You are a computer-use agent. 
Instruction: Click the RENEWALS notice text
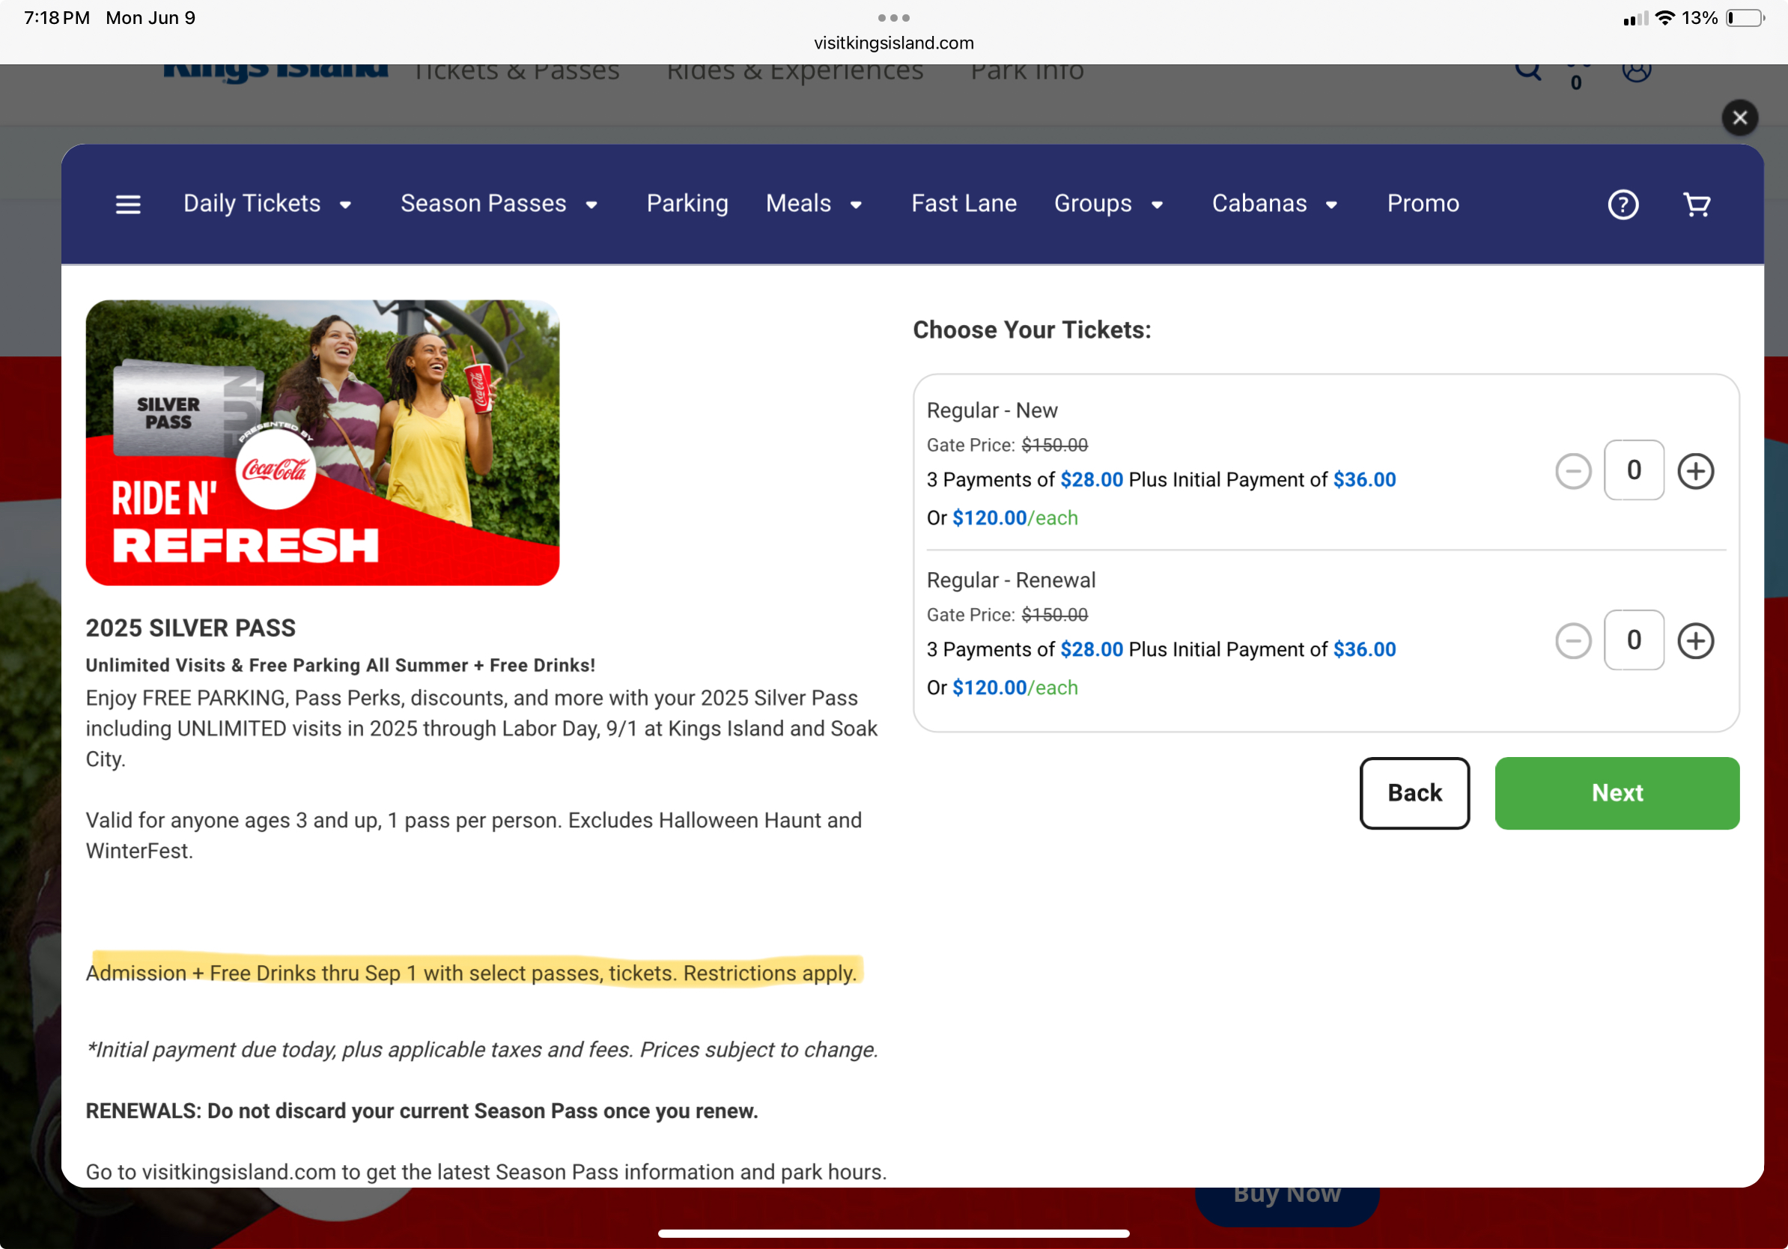pyautogui.click(x=422, y=1110)
